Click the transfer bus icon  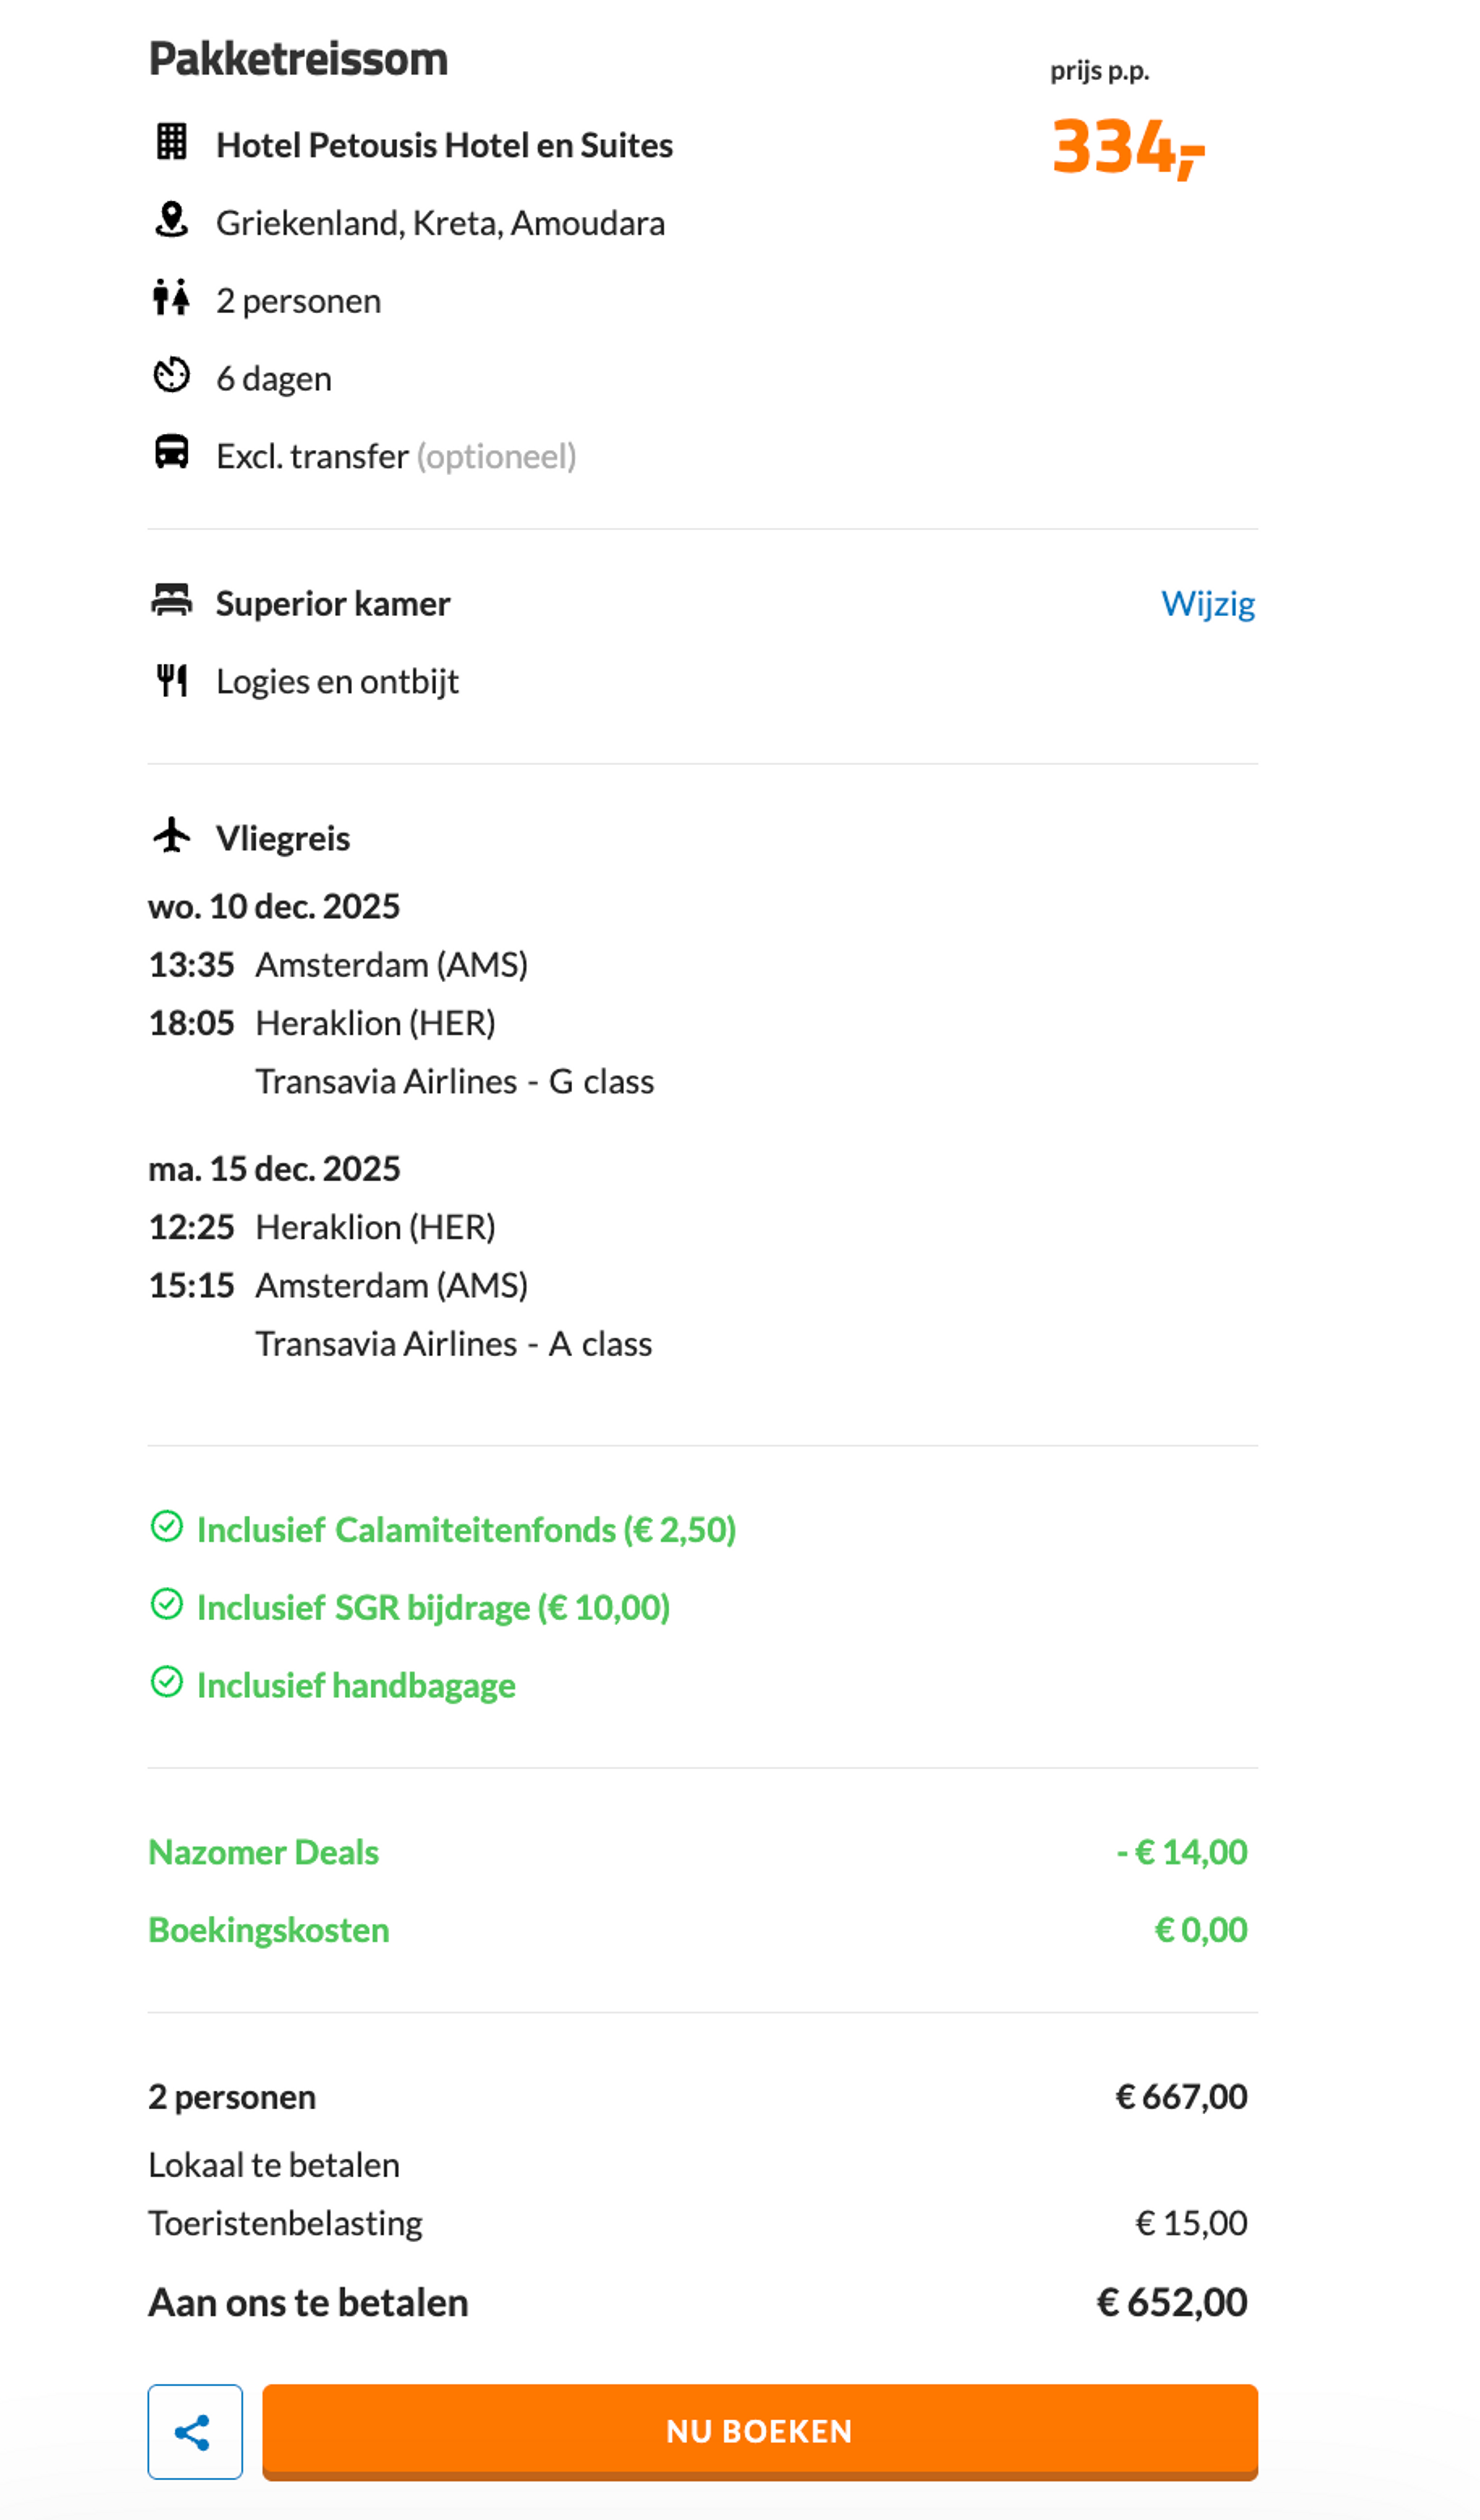[x=171, y=453]
